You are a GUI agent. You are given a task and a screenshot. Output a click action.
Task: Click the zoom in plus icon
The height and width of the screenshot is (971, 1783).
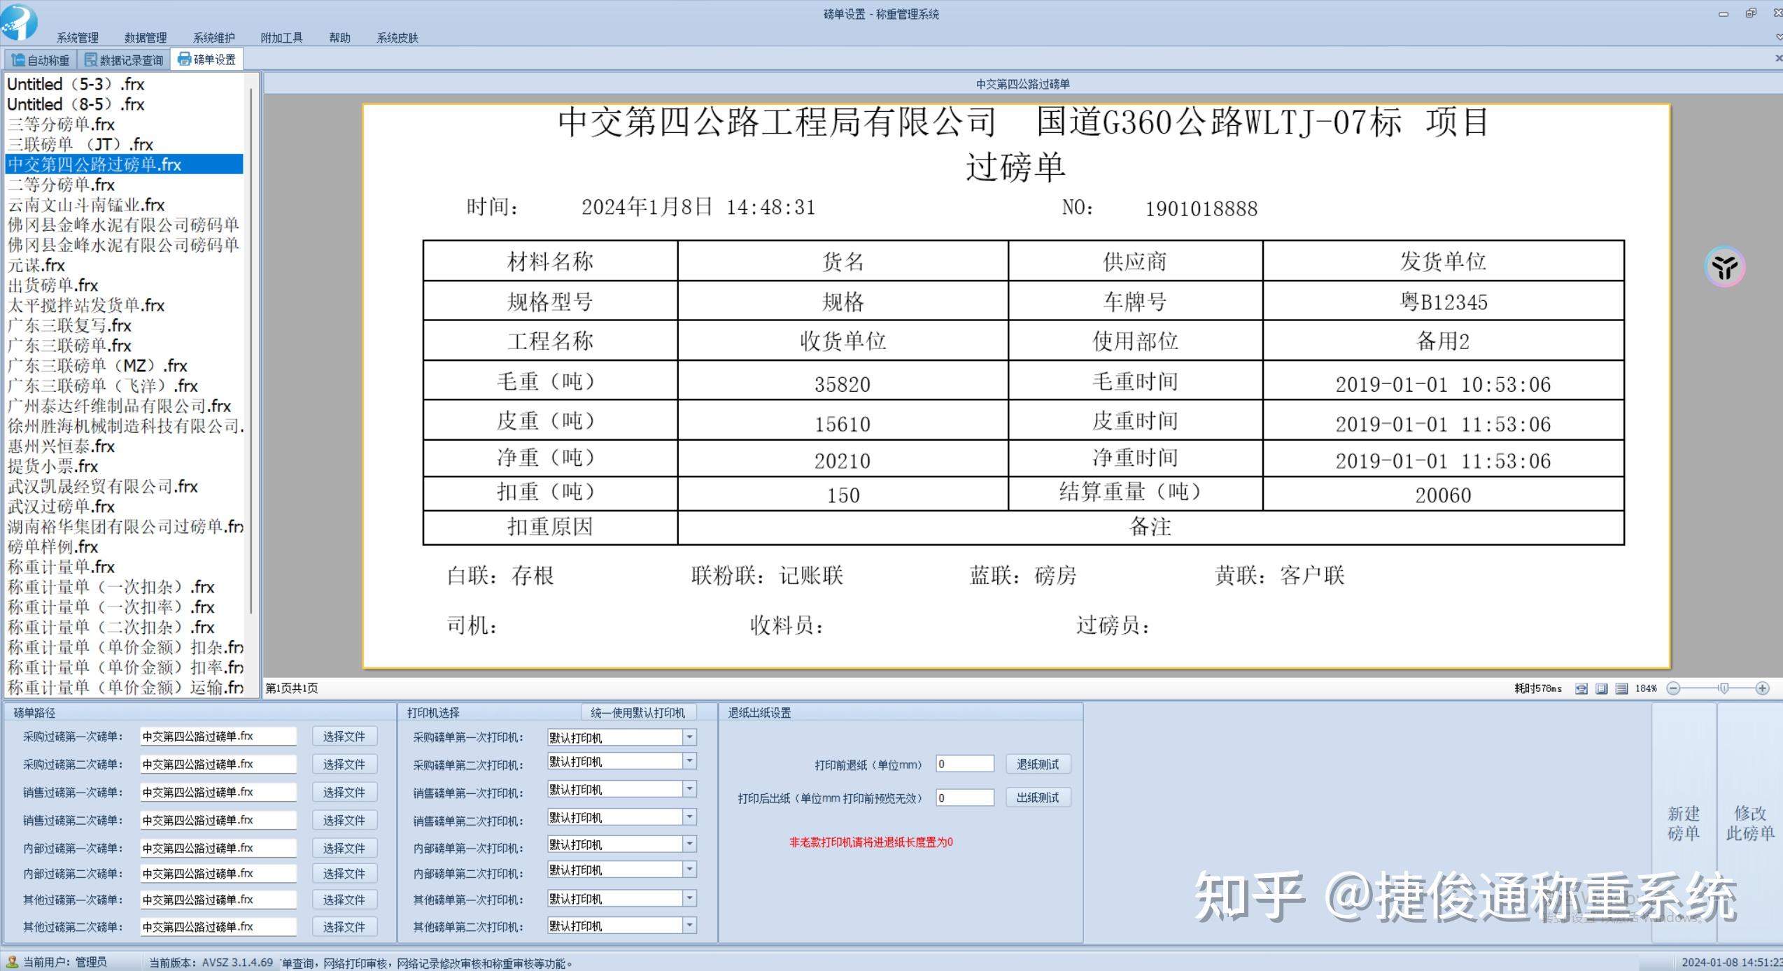1763,689
